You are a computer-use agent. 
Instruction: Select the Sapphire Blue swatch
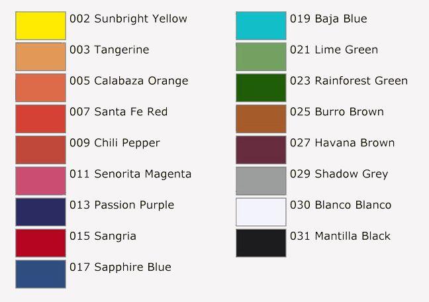(40, 274)
